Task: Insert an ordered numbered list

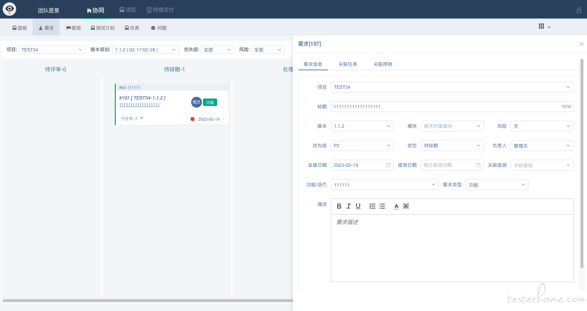Action: [x=372, y=206]
